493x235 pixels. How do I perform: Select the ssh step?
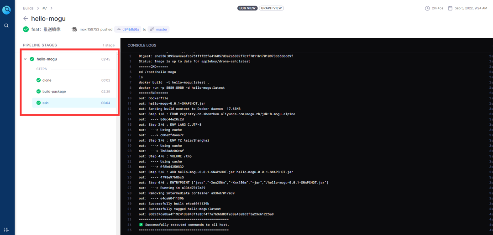point(74,103)
